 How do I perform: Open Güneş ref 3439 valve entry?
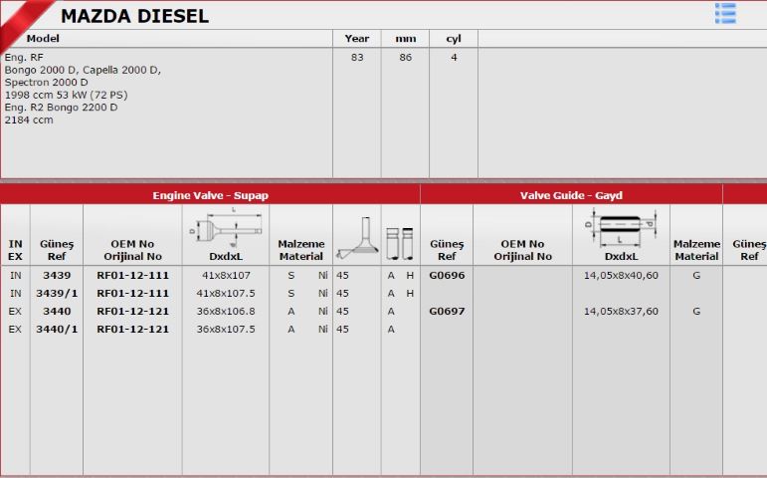pyautogui.click(x=57, y=275)
